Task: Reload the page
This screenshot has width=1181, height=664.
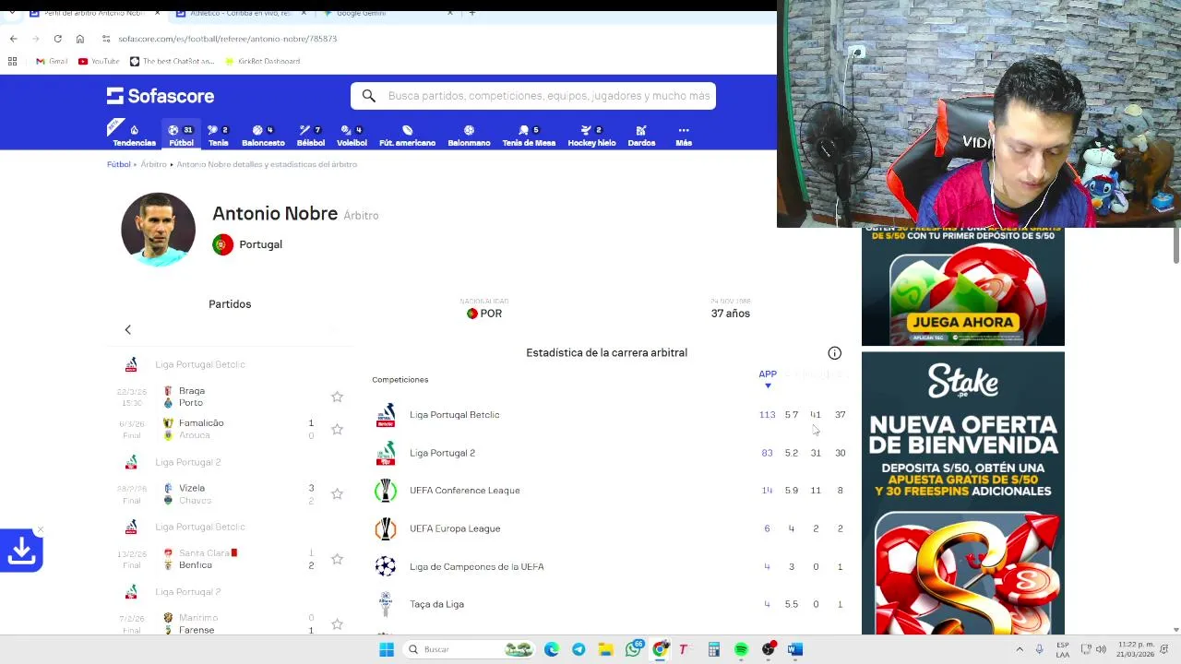Action: coord(57,39)
